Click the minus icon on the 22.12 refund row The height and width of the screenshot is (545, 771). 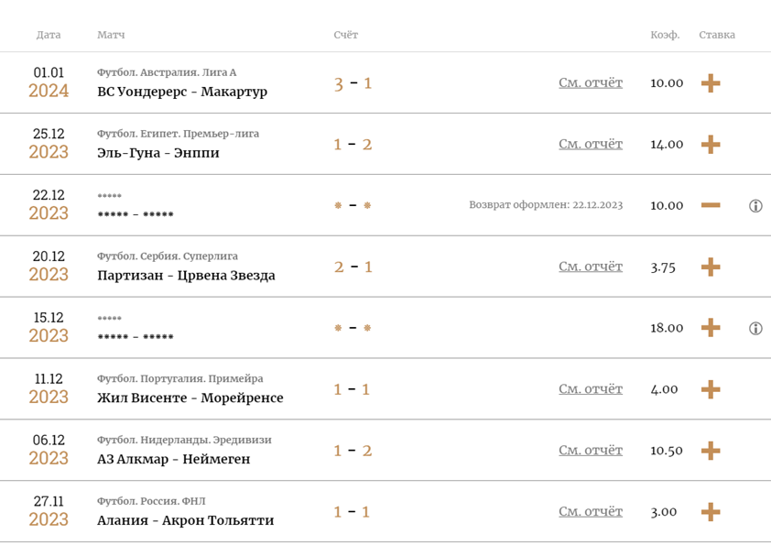(x=711, y=205)
